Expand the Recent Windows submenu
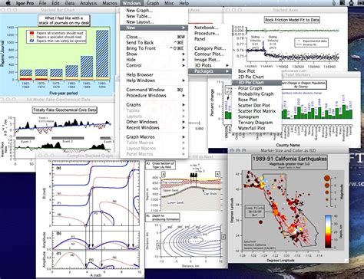The image size is (364, 279). click(x=154, y=127)
